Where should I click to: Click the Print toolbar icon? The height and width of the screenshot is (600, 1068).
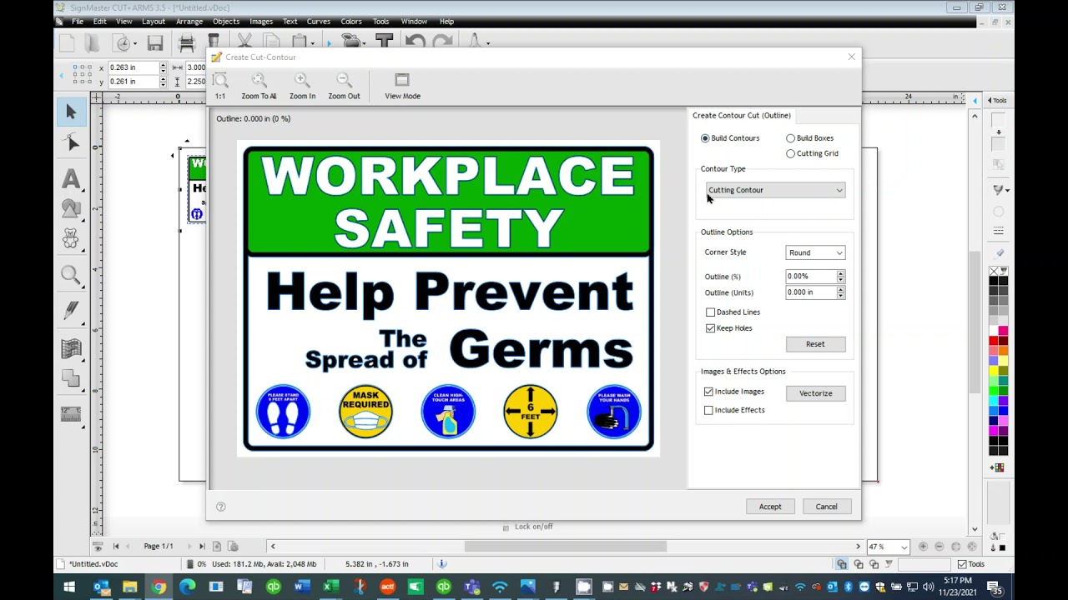click(x=187, y=42)
